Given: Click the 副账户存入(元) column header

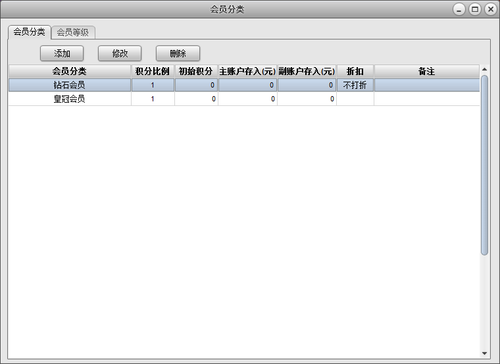Looking at the screenshot, I should click(x=307, y=71).
